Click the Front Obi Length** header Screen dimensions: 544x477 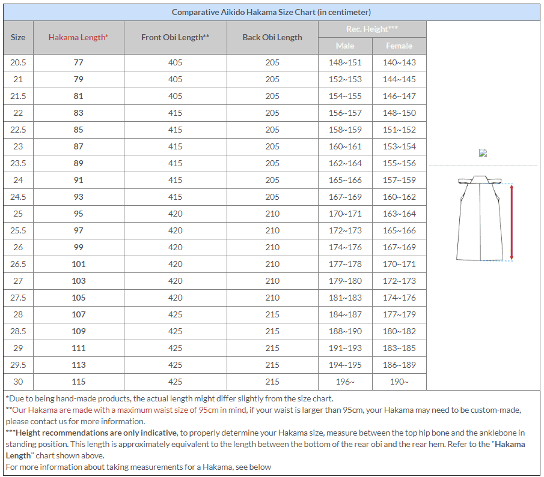click(x=174, y=37)
